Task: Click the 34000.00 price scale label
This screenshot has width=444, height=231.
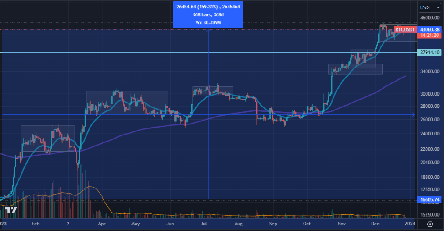Action: point(430,71)
